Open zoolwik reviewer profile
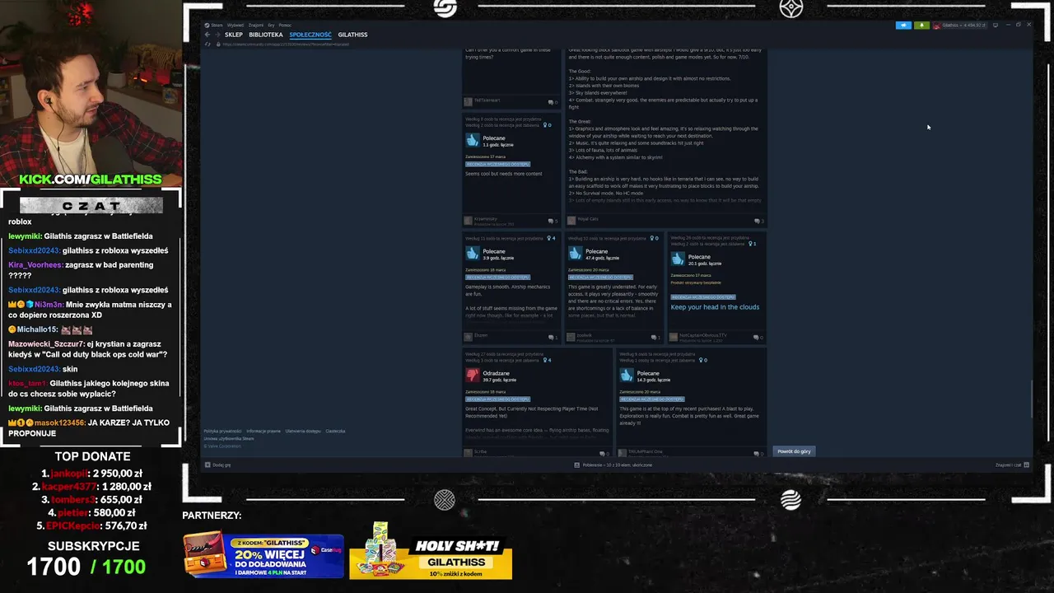 pyautogui.click(x=585, y=335)
